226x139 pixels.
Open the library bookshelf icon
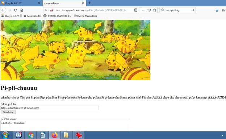[x=223, y=10]
